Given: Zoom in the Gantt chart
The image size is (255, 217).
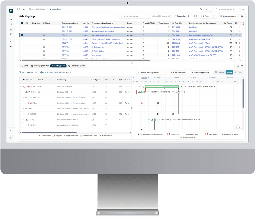Looking at the screenshot, I should [239, 127].
